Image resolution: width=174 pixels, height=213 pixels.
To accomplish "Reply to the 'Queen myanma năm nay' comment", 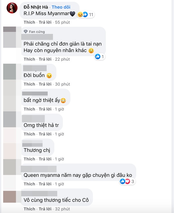I will (45, 184).
